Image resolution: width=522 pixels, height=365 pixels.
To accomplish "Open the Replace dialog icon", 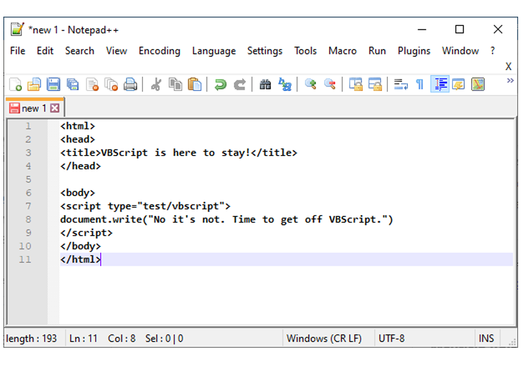I will 284,84.
